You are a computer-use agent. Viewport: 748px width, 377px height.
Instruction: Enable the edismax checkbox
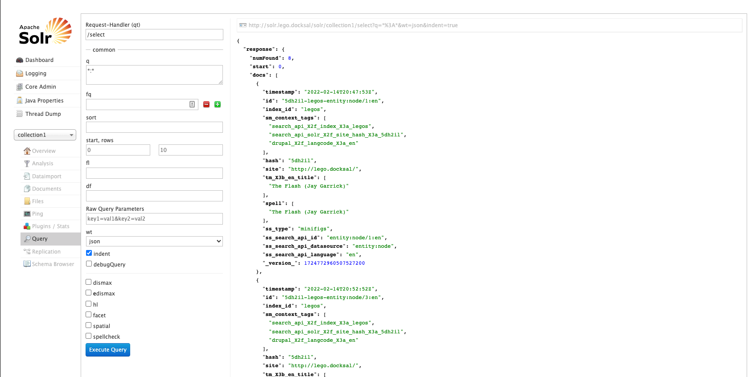pyautogui.click(x=88, y=293)
